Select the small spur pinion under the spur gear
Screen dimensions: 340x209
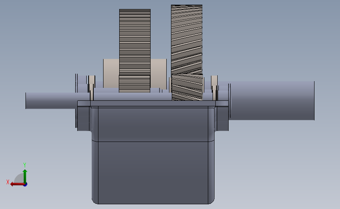(135, 84)
